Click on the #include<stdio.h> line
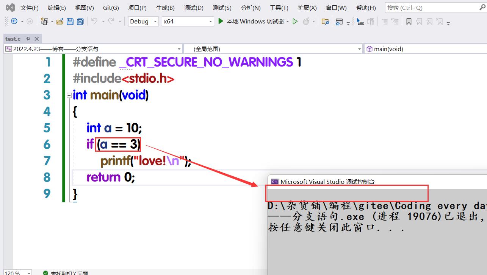Viewport: 487px width, 275px height. tap(124, 78)
